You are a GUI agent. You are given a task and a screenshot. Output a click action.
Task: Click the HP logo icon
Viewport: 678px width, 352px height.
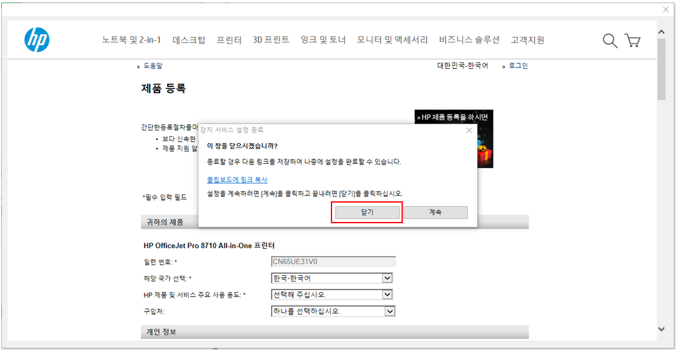(x=37, y=40)
